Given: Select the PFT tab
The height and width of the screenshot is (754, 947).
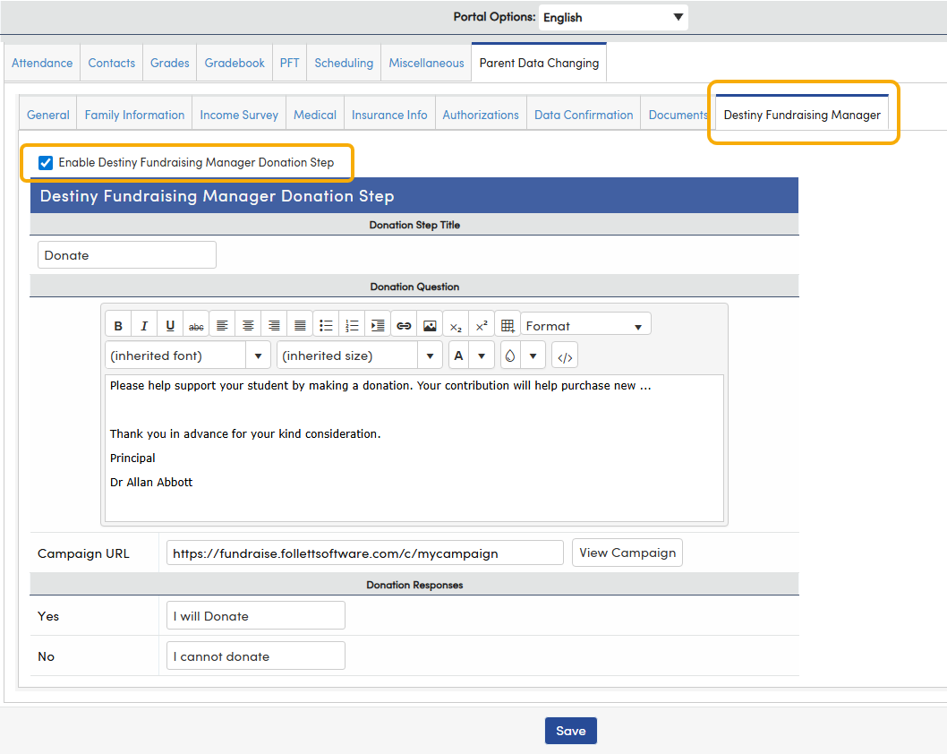Looking at the screenshot, I should click(x=289, y=63).
